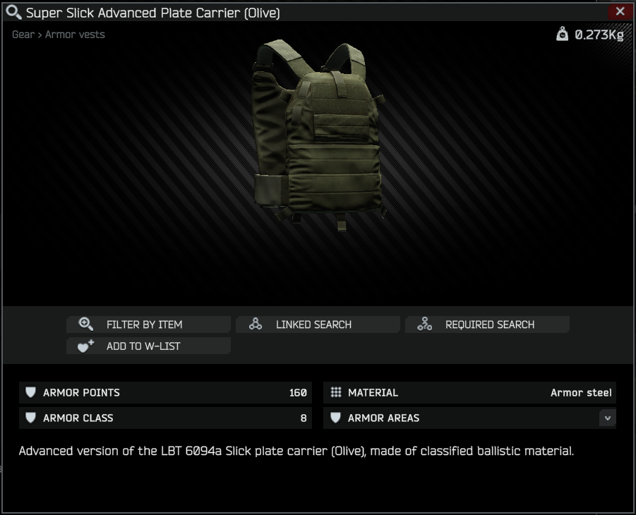Click the magnifier icon in the title bar
This screenshot has height=515, width=636.
[14, 13]
